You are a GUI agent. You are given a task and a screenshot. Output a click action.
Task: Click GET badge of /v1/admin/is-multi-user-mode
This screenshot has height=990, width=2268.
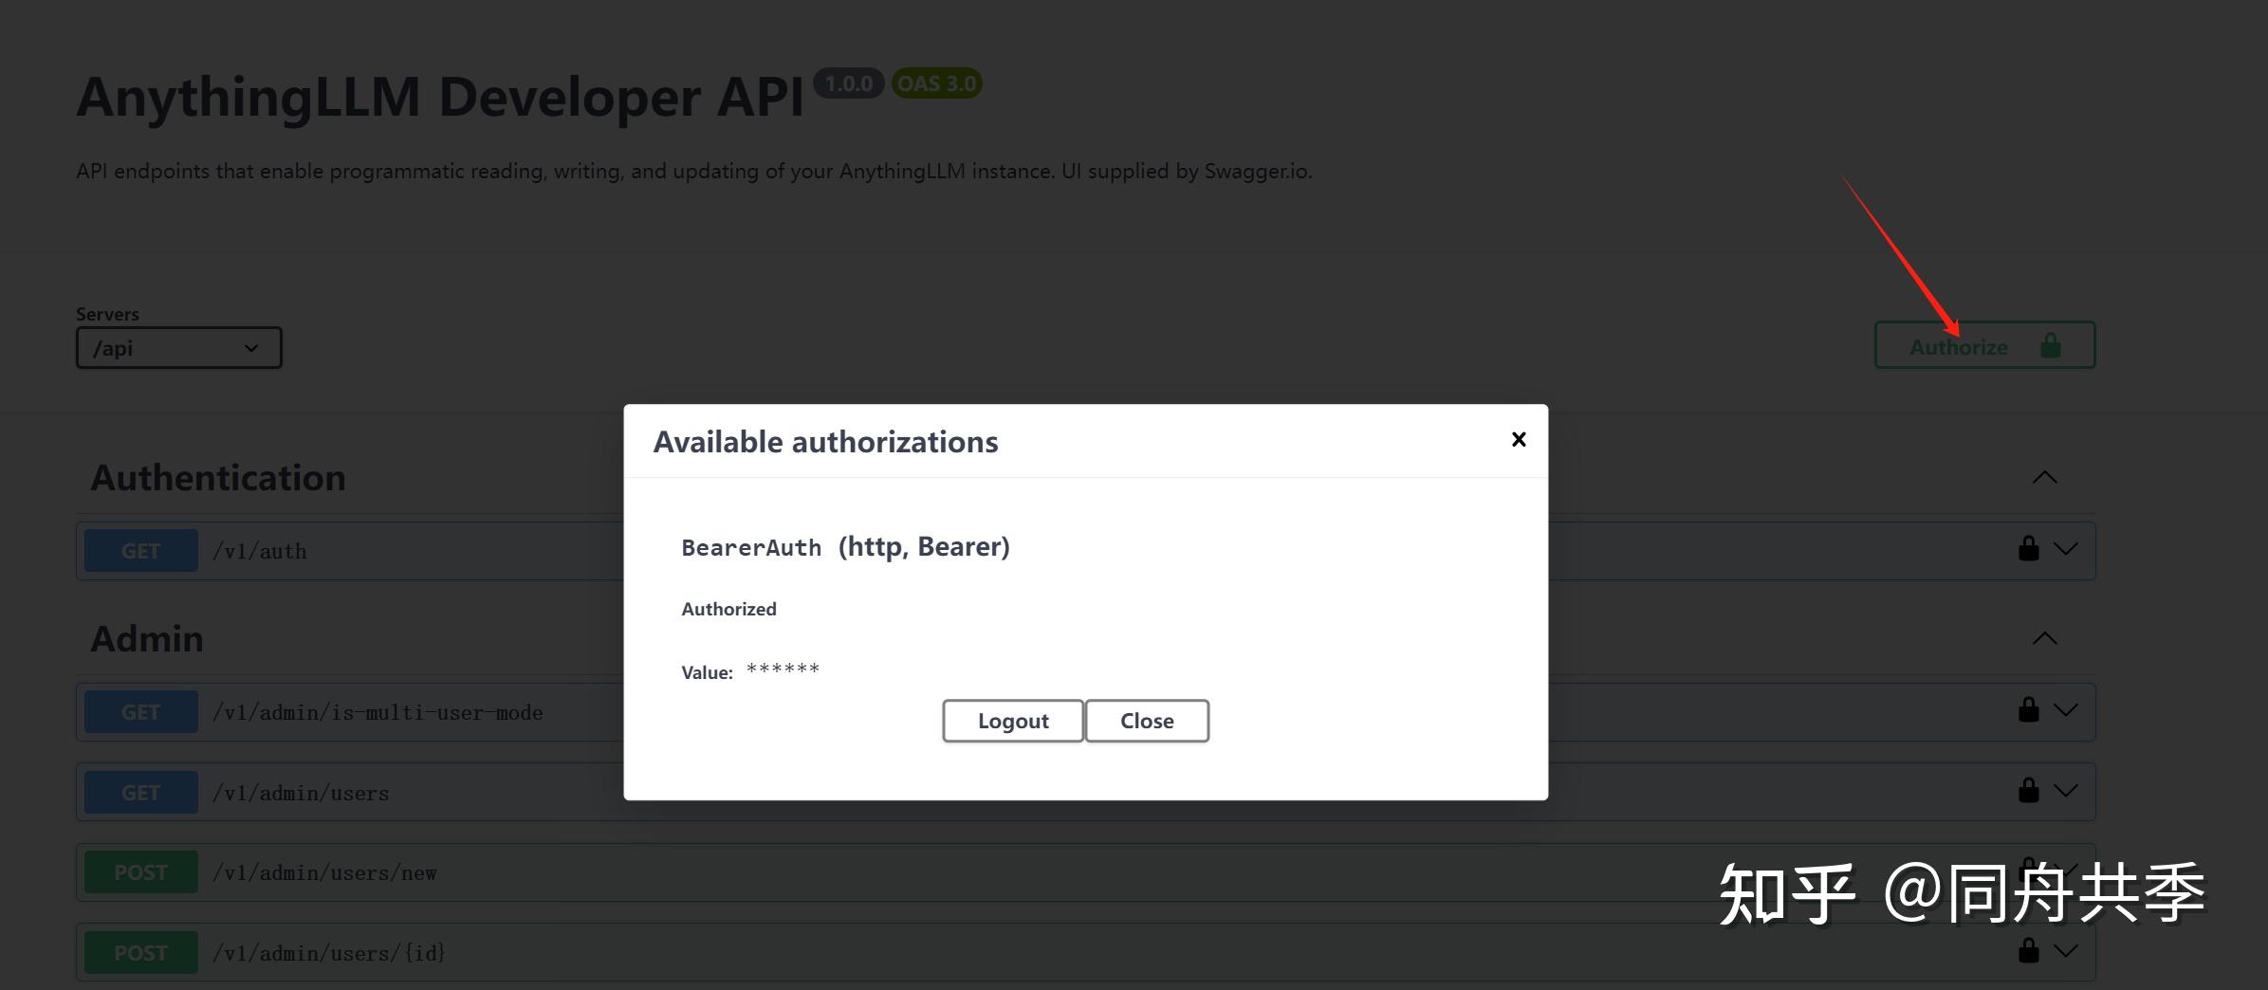click(x=141, y=712)
